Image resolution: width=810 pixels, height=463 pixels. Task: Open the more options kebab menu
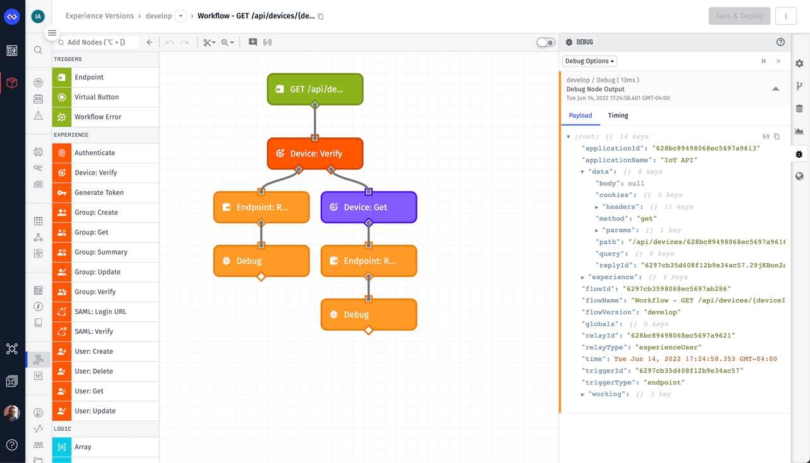[786, 16]
